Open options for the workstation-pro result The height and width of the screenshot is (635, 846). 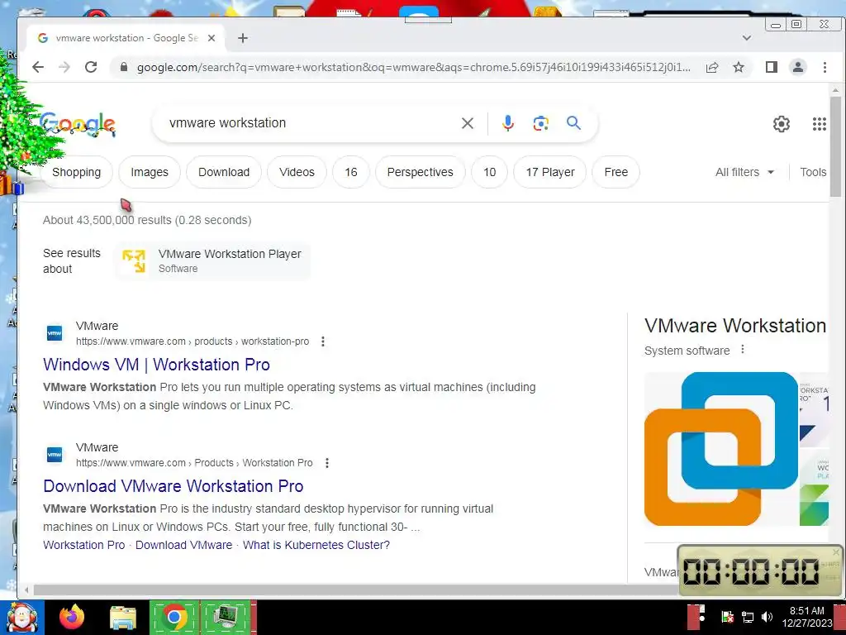point(323,341)
